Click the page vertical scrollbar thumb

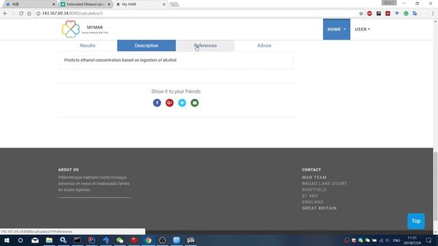435,187
